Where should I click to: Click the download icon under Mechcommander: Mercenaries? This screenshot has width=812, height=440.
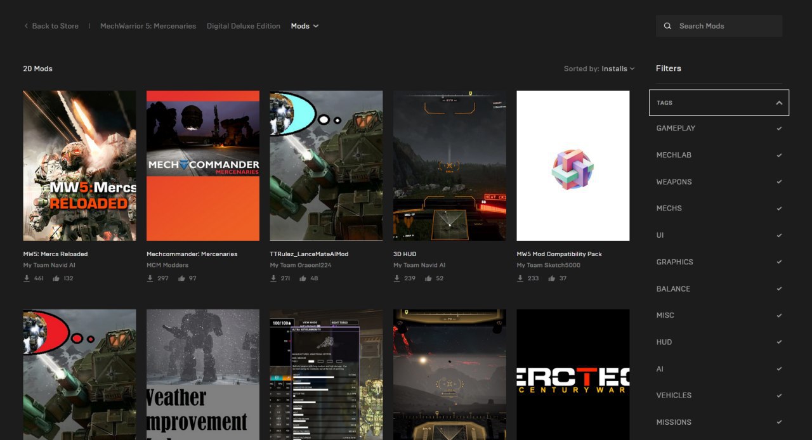(150, 278)
